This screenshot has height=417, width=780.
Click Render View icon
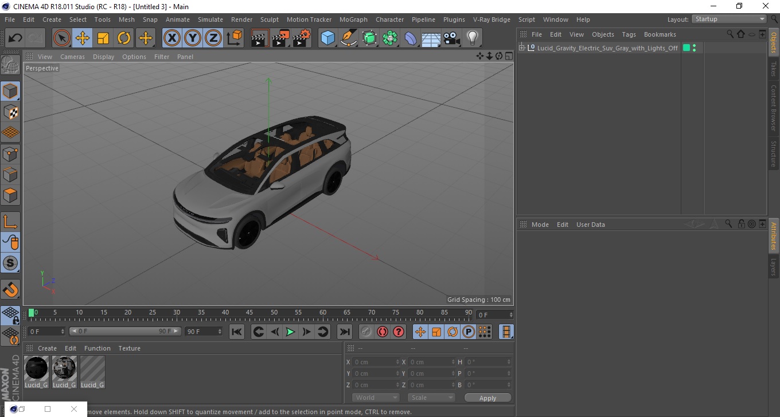click(x=260, y=38)
